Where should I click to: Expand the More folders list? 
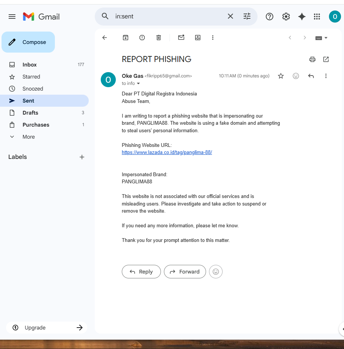[x=44, y=137]
